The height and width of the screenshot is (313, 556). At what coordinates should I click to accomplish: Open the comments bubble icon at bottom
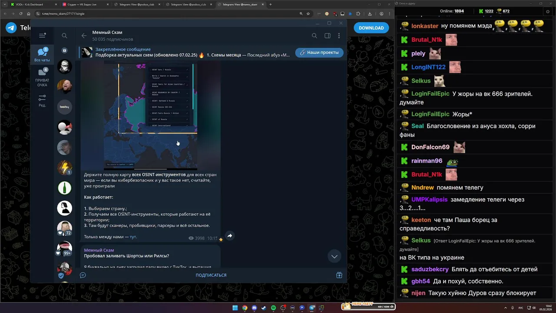[x=83, y=275]
